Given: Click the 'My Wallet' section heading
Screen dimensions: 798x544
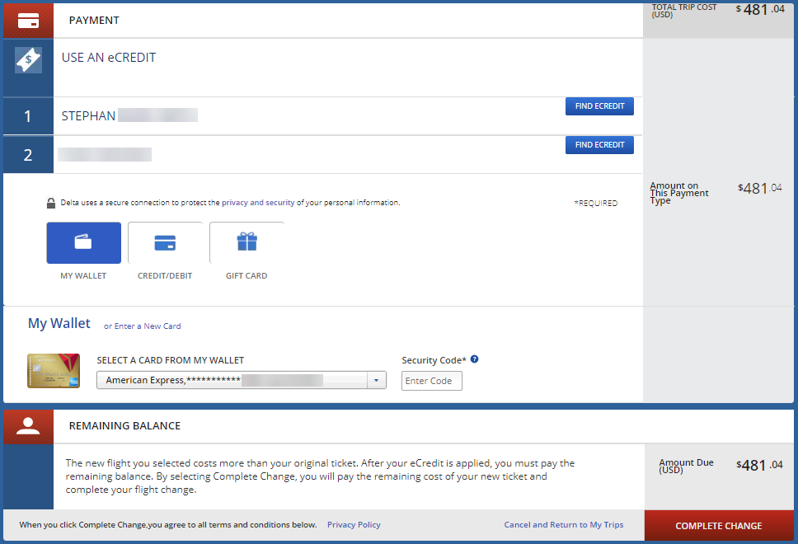Looking at the screenshot, I should pos(59,324).
